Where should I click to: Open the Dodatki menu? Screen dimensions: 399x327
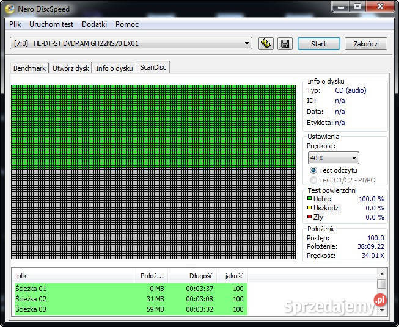tap(94, 24)
